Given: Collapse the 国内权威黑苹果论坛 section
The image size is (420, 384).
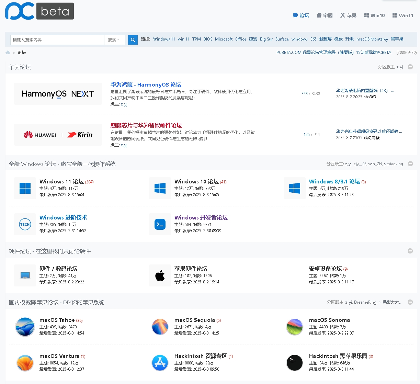Looking at the screenshot, I should click(x=410, y=302).
